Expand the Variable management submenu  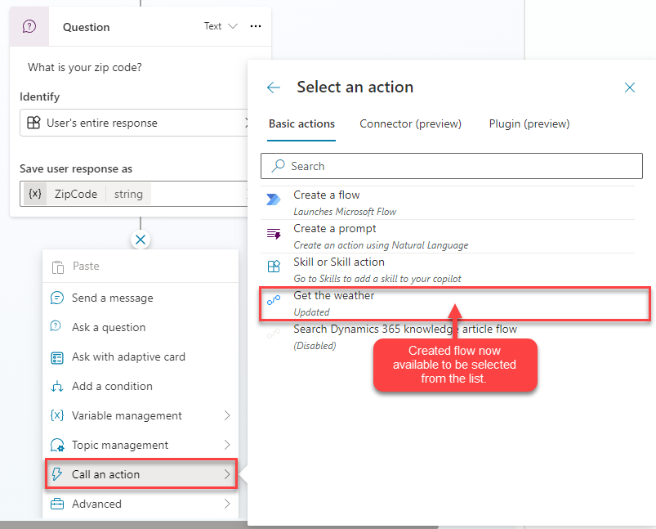(227, 415)
